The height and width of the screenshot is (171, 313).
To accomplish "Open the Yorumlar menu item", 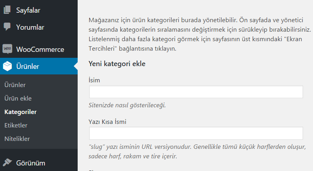I will click(30, 27).
